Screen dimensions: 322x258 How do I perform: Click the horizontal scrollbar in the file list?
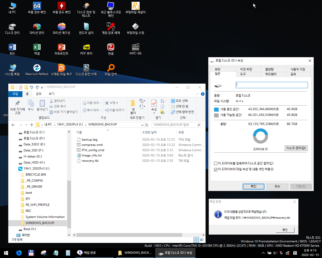coord(129,235)
